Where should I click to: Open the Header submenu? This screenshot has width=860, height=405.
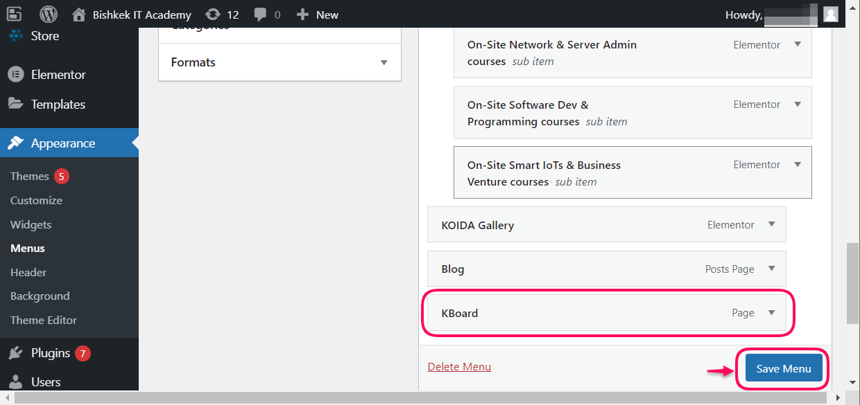pyautogui.click(x=28, y=273)
